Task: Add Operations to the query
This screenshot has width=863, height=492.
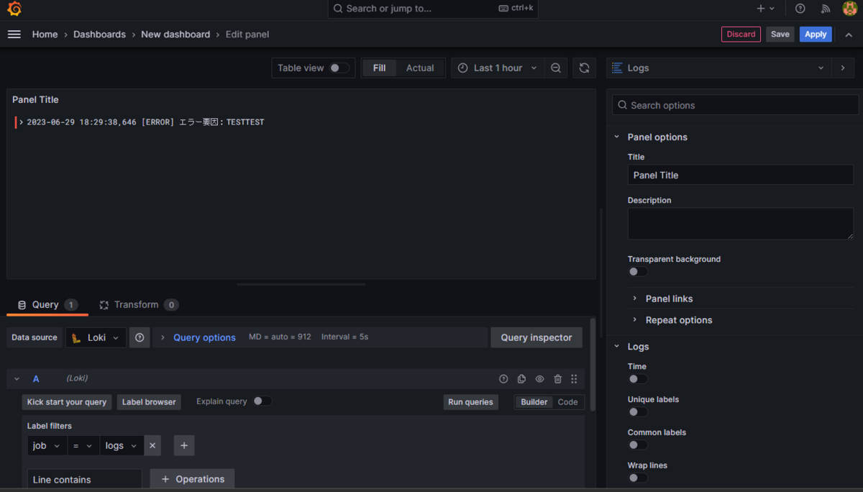Action: (192, 479)
